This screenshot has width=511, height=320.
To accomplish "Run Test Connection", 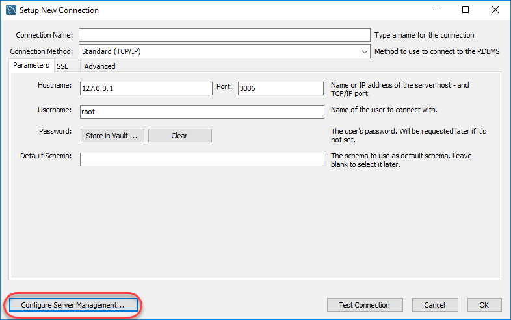I will coord(364,305).
